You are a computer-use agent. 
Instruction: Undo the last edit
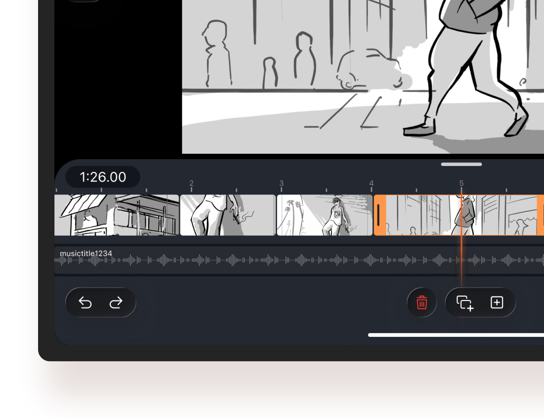(x=85, y=302)
